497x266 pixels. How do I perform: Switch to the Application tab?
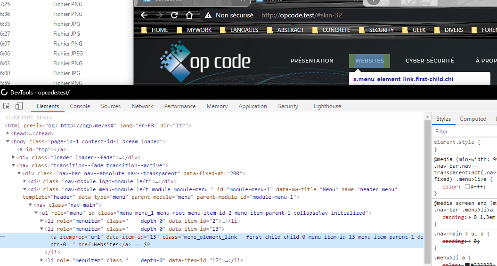tap(253, 106)
